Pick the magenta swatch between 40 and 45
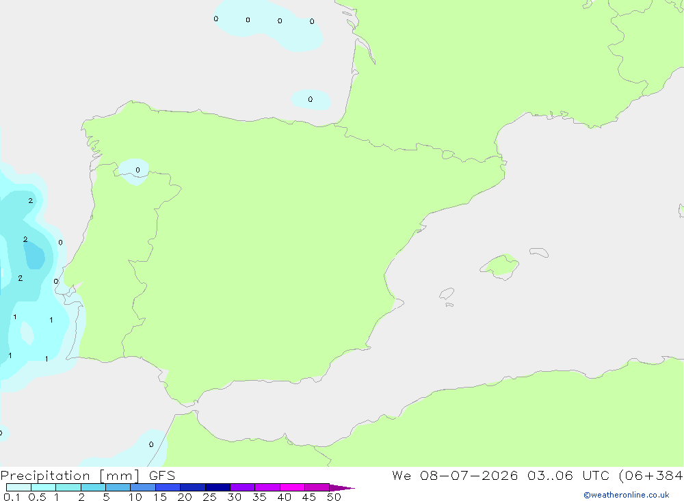 [x=292, y=487]
